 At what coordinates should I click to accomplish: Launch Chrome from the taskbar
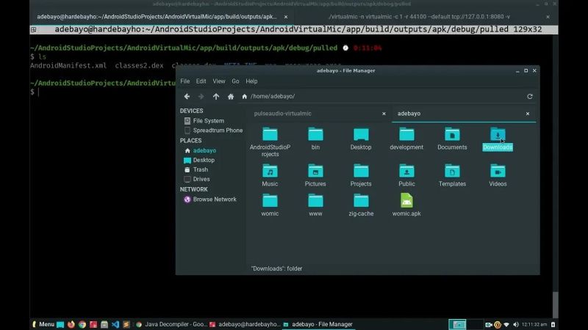coord(82,324)
